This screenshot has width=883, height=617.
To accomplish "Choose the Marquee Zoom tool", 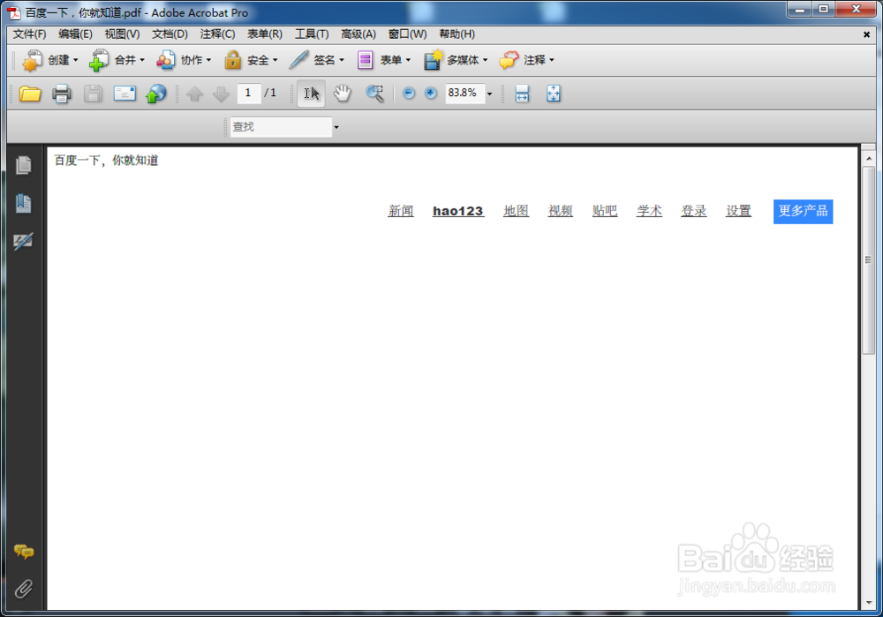I will [x=374, y=94].
